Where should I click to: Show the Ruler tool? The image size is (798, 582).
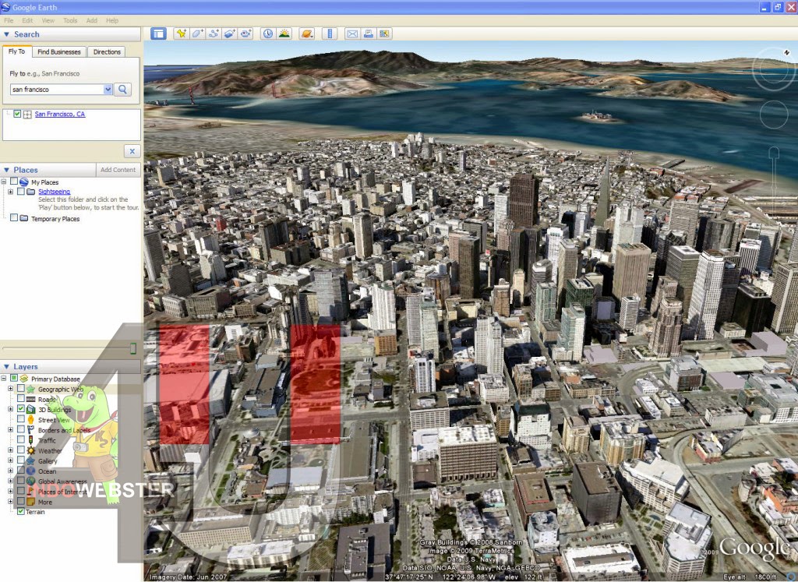330,34
